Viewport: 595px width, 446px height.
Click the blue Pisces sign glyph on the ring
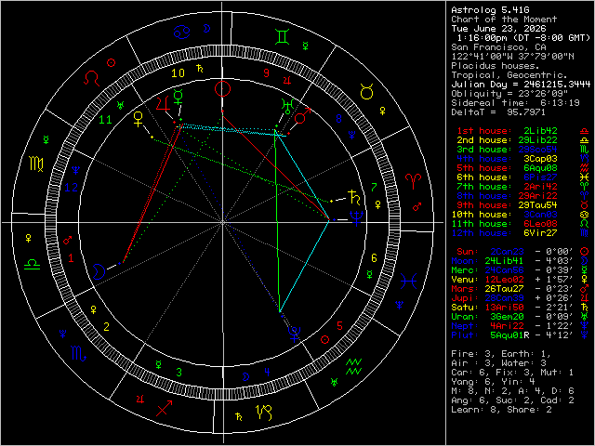409,282
